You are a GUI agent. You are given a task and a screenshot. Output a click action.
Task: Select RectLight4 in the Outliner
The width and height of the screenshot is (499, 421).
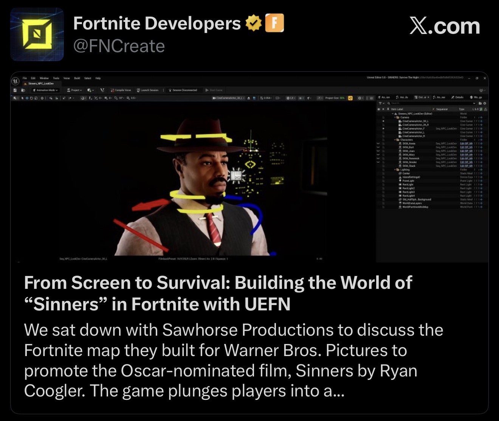(409, 196)
